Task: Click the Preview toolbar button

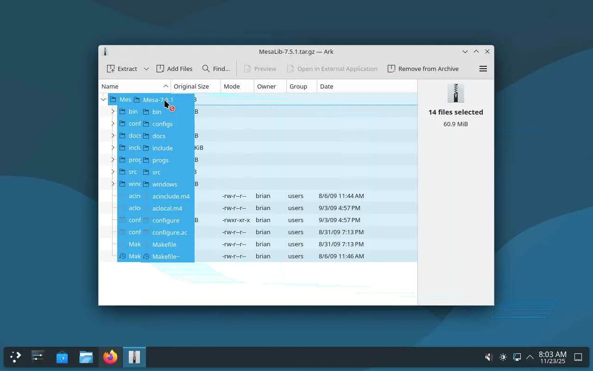Action: tap(260, 69)
